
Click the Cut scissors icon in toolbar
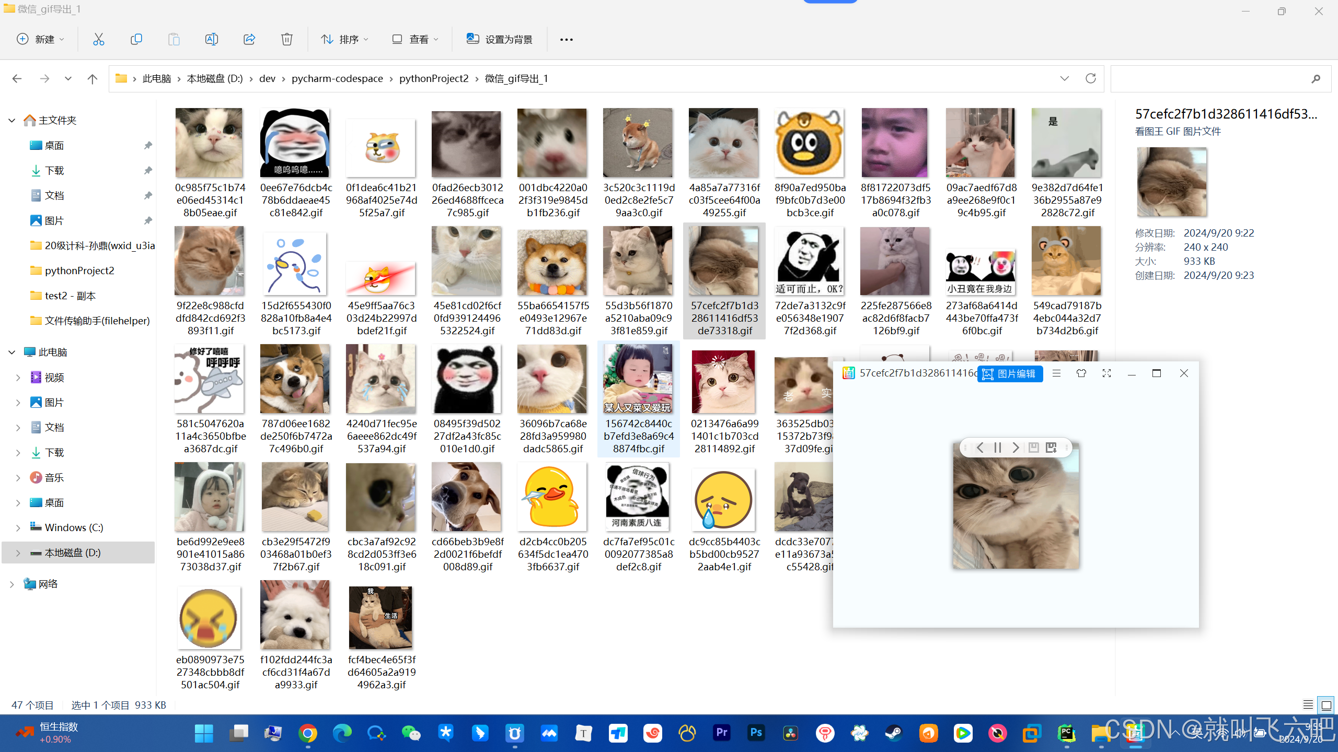[x=98, y=39]
